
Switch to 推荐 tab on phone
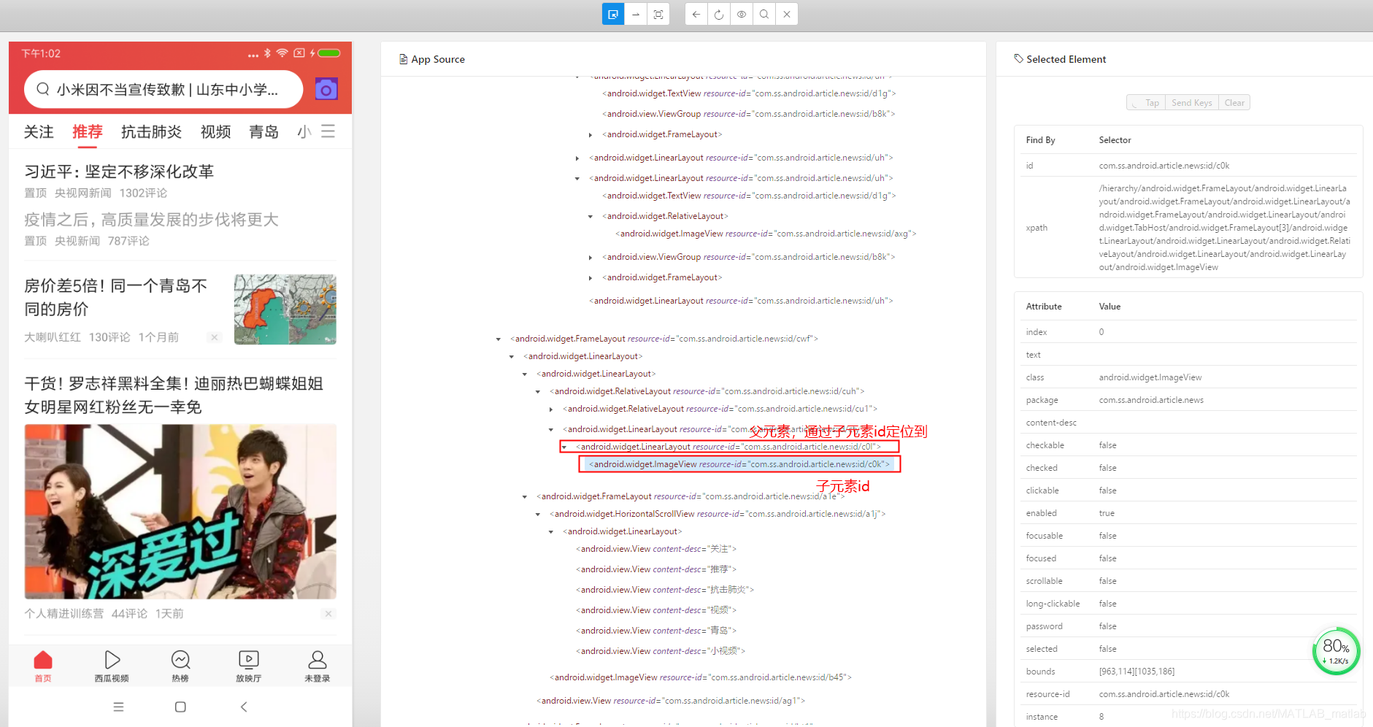tap(88, 131)
